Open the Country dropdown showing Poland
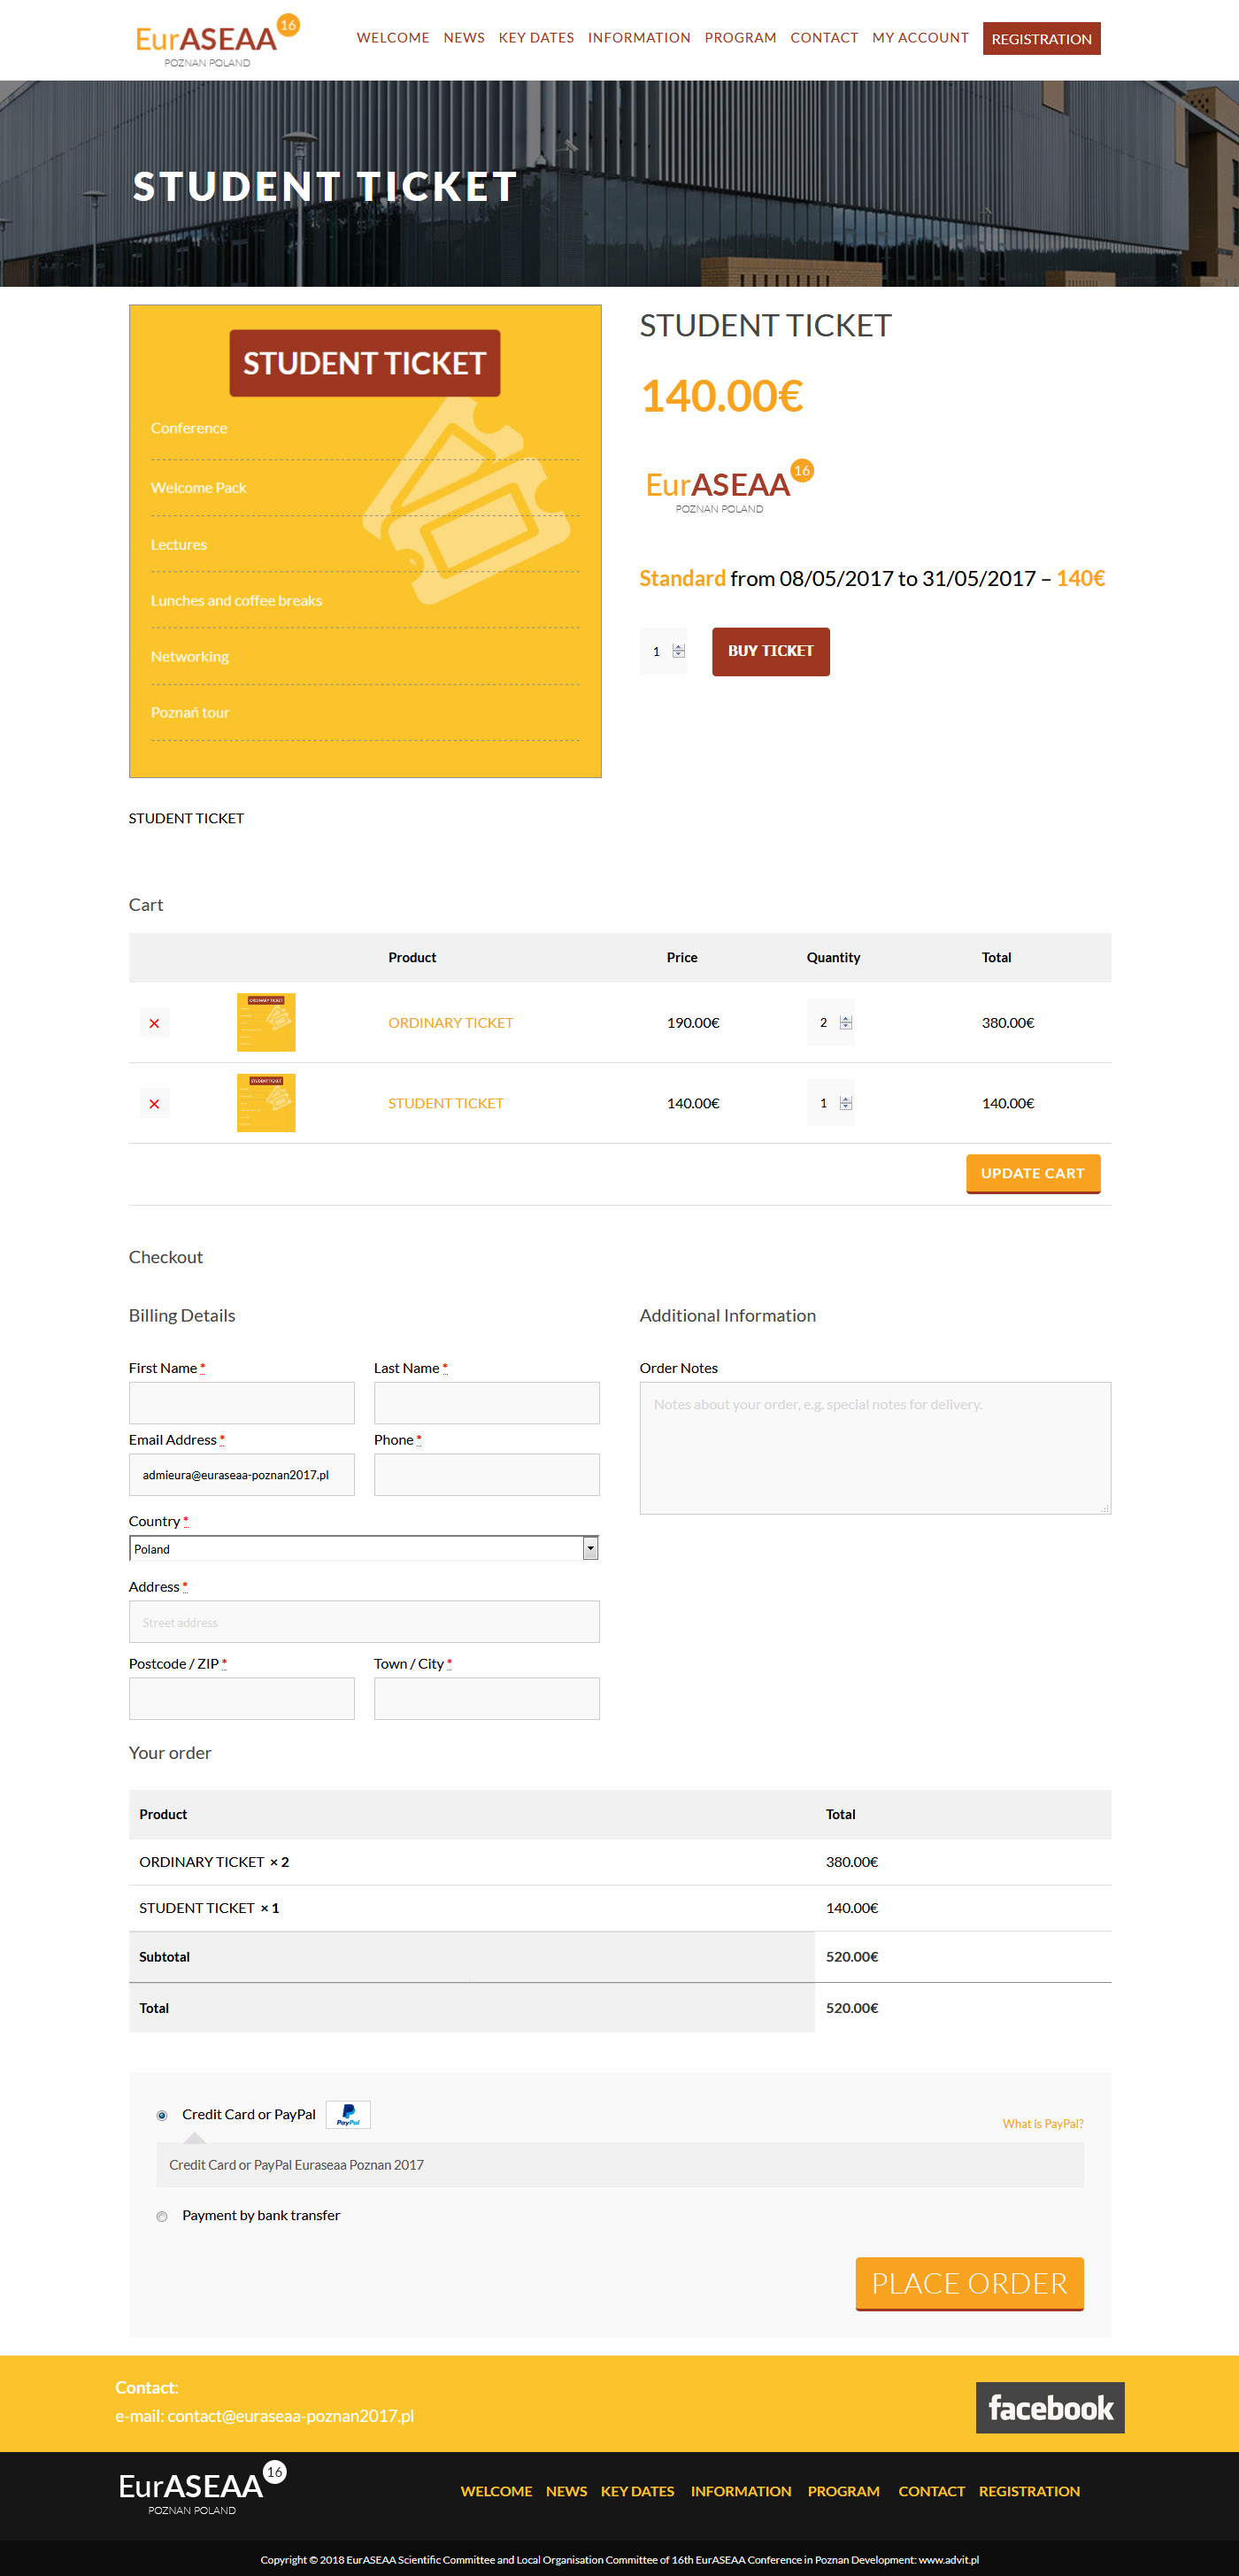The image size is (1239, 2576). (364, 1549)
